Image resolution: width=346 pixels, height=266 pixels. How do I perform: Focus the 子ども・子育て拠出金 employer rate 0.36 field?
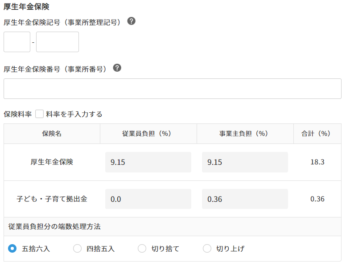pyautogui.click(x=245, y=199)
